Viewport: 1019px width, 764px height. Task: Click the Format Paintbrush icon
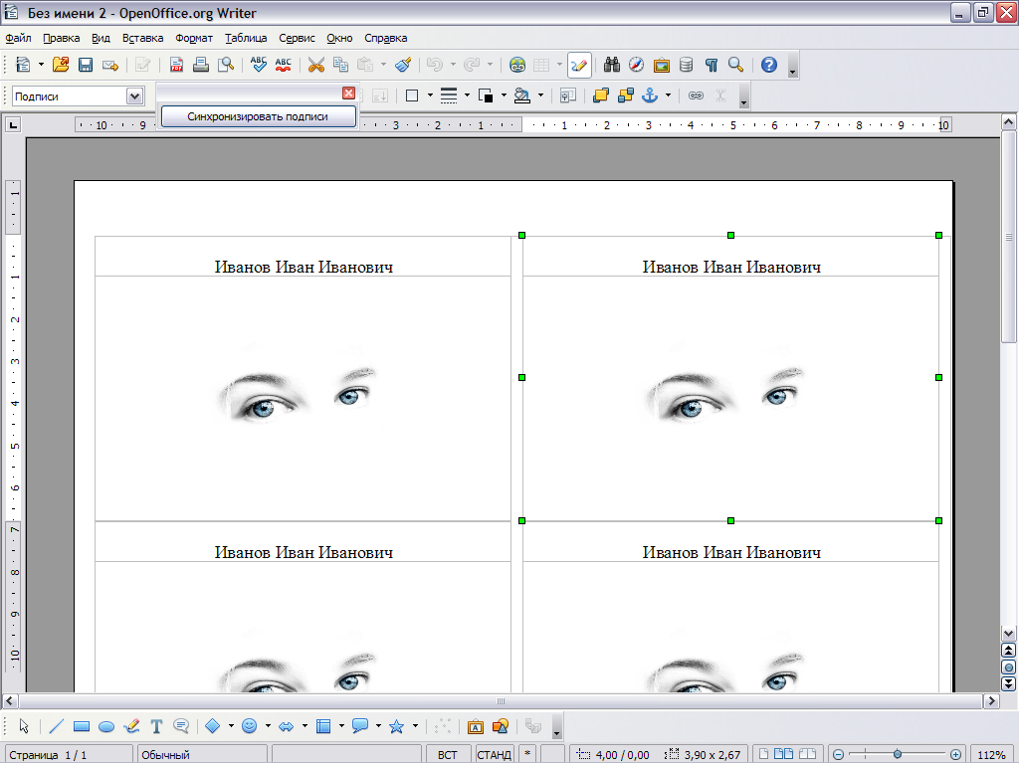(403, 65)
